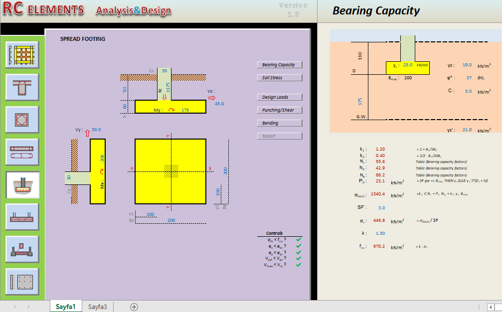Switch to the Sayfa3 sheet tab
The width and height of the screenshot is (502, 312).
97,307
